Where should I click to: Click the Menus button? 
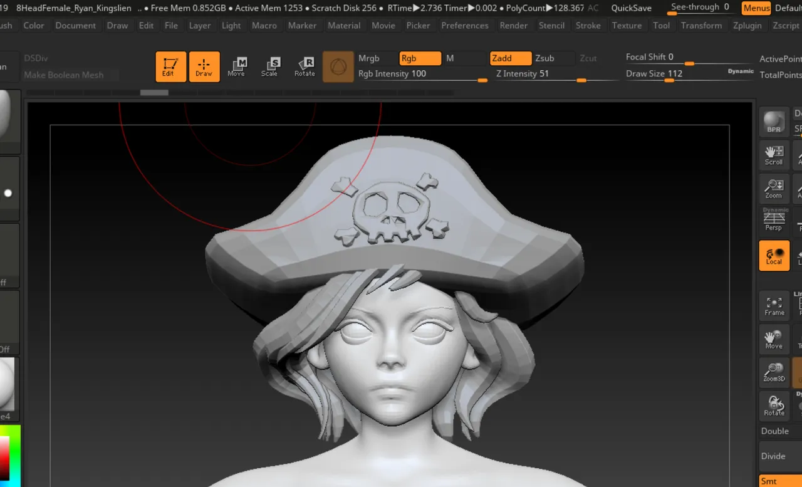pos(756,8)
